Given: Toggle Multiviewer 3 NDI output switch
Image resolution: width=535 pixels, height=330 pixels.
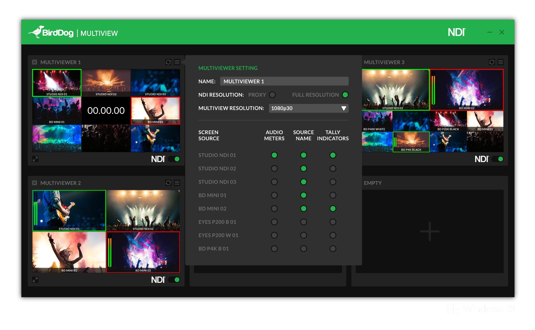Looking at the screenshot, I should (x=498, y=159).
